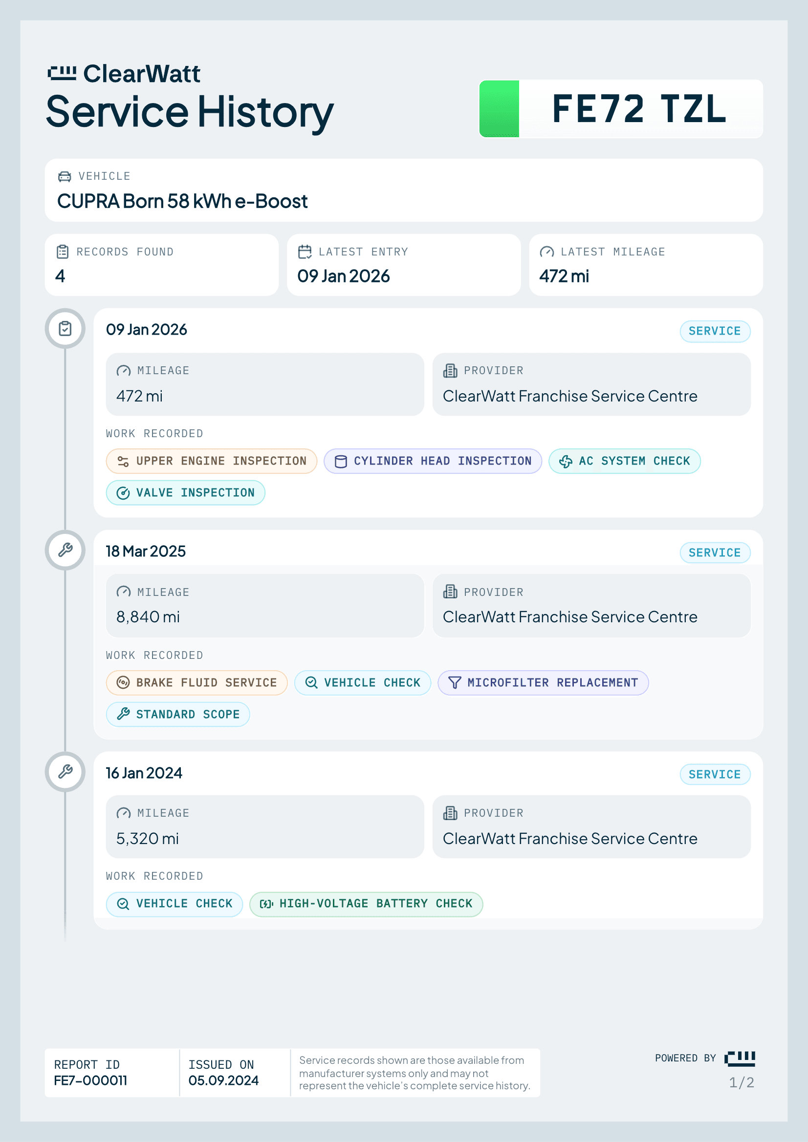The image size is (808, 1142).
Task: Click the calendar icon beside Latest Entry
Action: (305, 252)
